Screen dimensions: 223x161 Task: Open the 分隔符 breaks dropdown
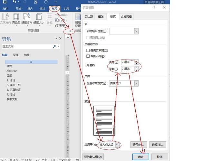[x=62, y=15]
